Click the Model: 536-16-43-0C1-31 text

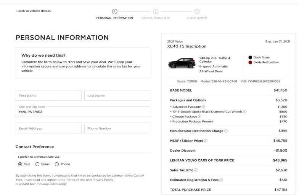(219, 81)
